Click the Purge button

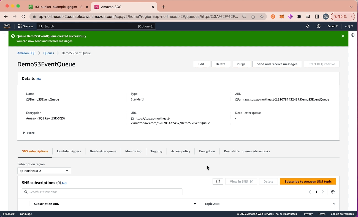241,64
